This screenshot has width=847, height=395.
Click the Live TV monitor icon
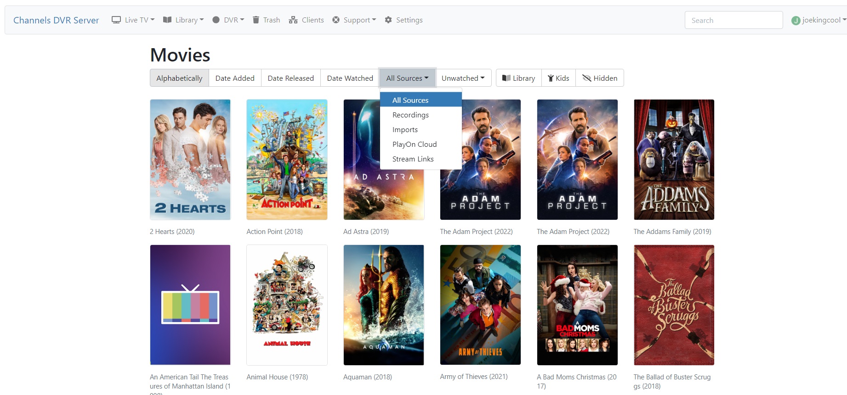[116, 20]
